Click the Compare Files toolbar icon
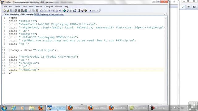This screenshot has width=198, height=111. click(x=75, y=11)
